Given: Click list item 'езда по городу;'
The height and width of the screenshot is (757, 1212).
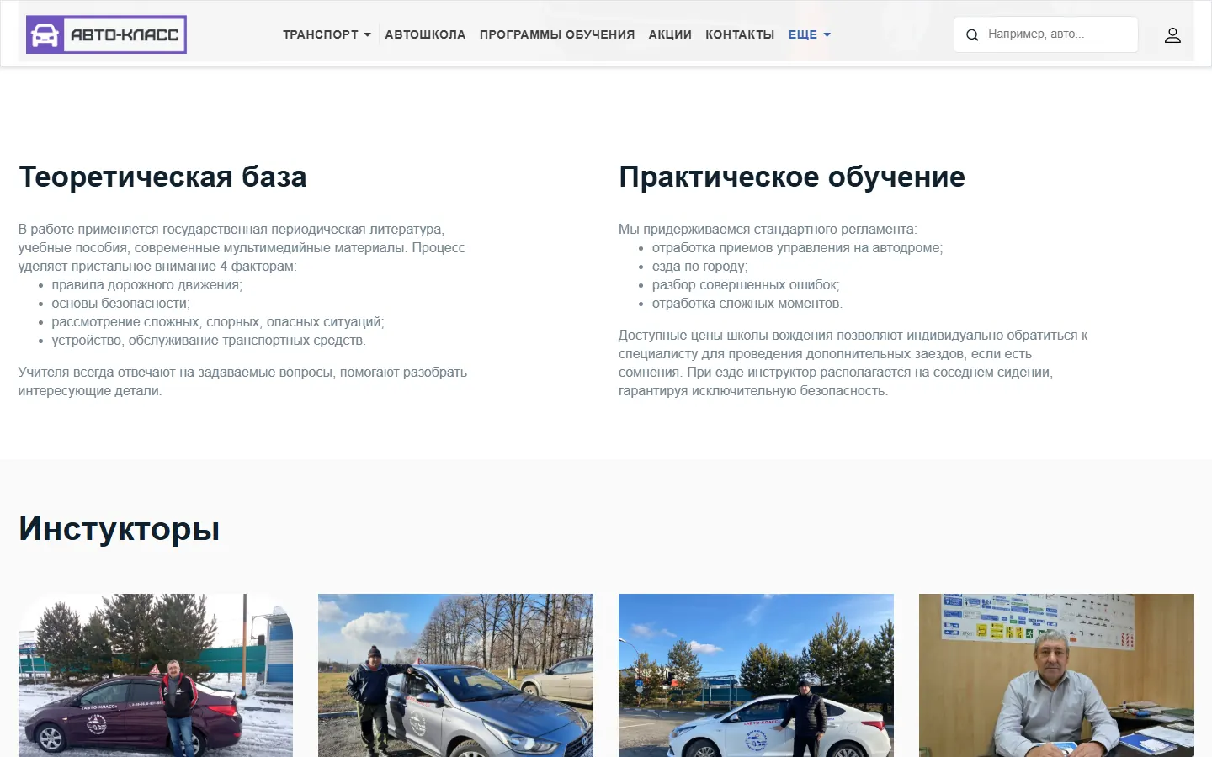Looking at the screenshot, I should point(699,267).
